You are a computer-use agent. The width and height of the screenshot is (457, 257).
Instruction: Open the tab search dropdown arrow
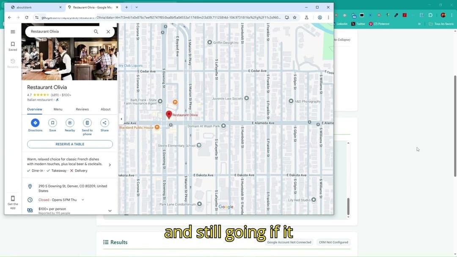pyautogui.click(x=136, y=7)
